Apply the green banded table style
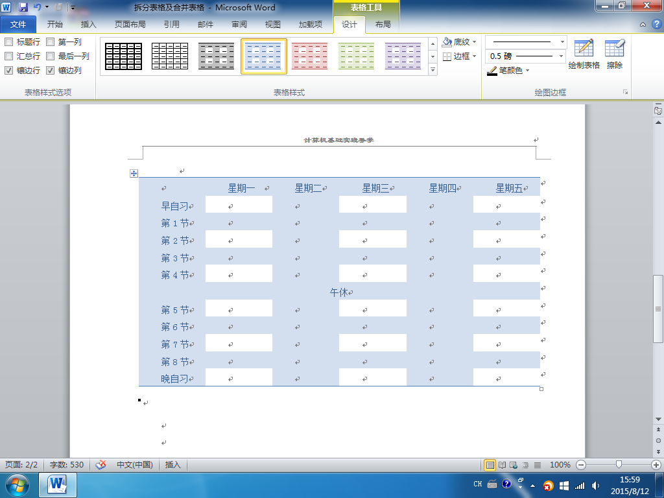This screenshot has width=664, height=498. tap(356, 56)
